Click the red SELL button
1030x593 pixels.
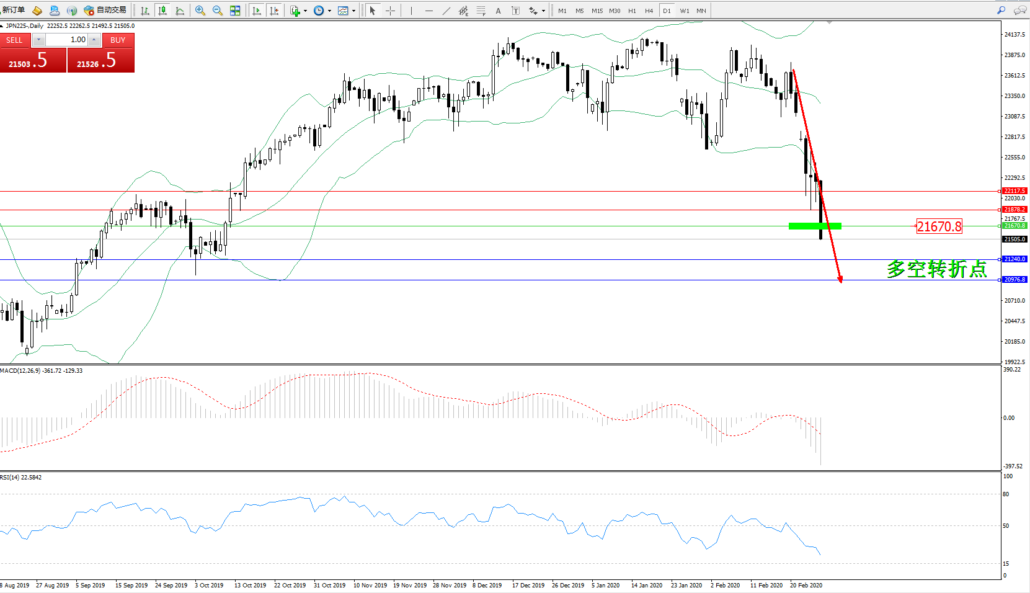[x=14, y=40]
